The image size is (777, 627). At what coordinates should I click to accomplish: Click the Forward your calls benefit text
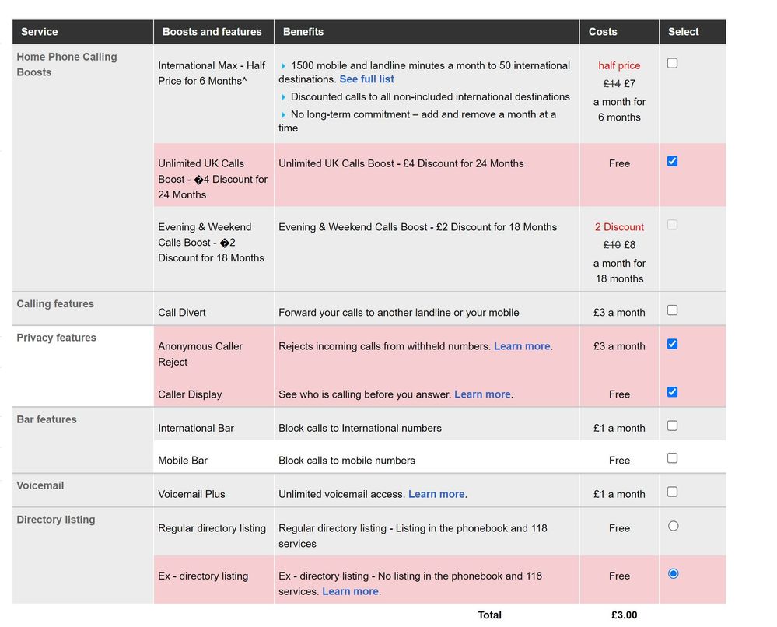coord(398,313)
